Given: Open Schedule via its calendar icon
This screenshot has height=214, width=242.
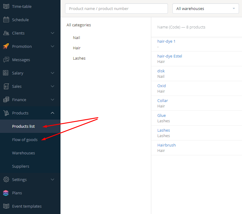Looking at the screenshot, I should coord(6,20).
